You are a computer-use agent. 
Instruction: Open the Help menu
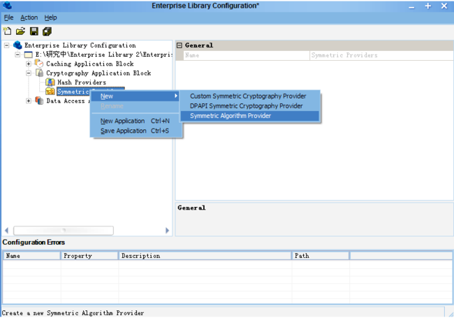pos(51,17)
